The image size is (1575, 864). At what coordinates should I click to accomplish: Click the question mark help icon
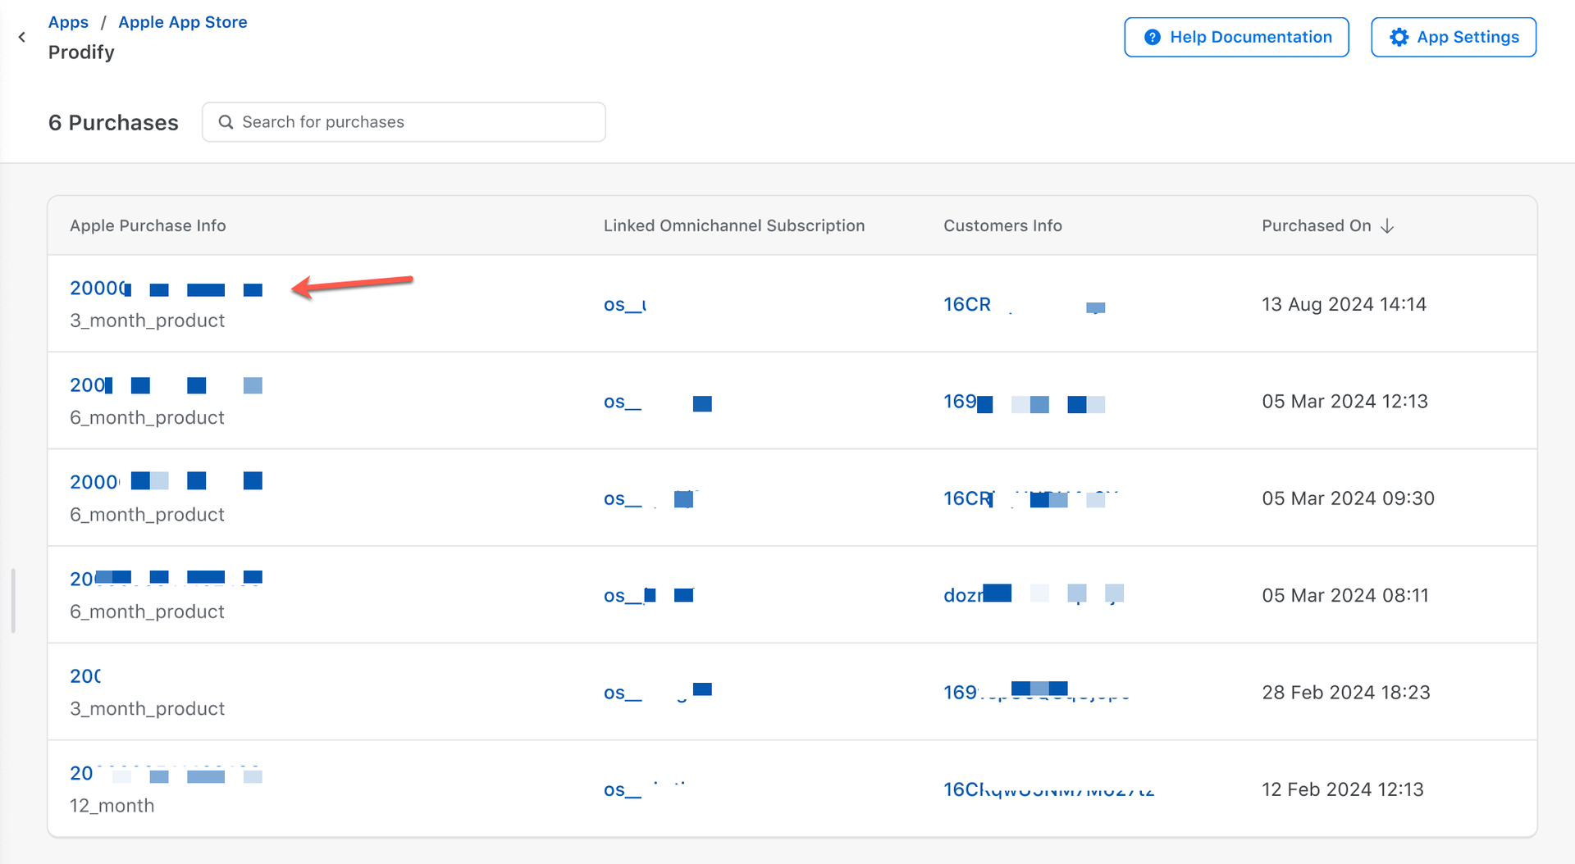coord(1152,38)
